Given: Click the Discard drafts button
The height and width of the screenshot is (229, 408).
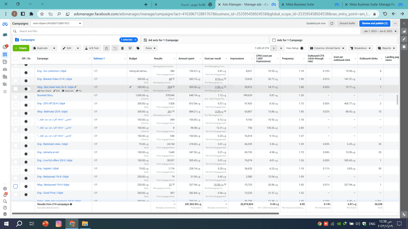Looking at the screenshot, I should [x=347, y=23].
